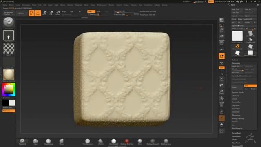Viewport: 261px width, 147px height.
Task: Click the Xpose icon at shelf bottom
Action: [x=221, y=131]
